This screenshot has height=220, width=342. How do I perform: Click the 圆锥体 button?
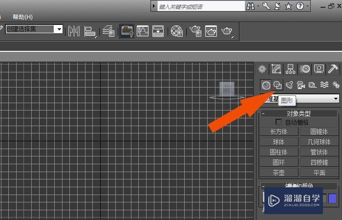(319, 132)
